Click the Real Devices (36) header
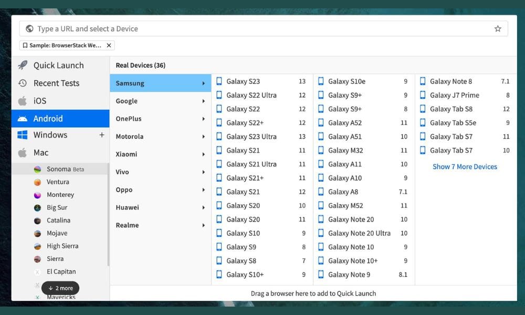This screenshot has height=315, width=525. [x=141, y=65]
